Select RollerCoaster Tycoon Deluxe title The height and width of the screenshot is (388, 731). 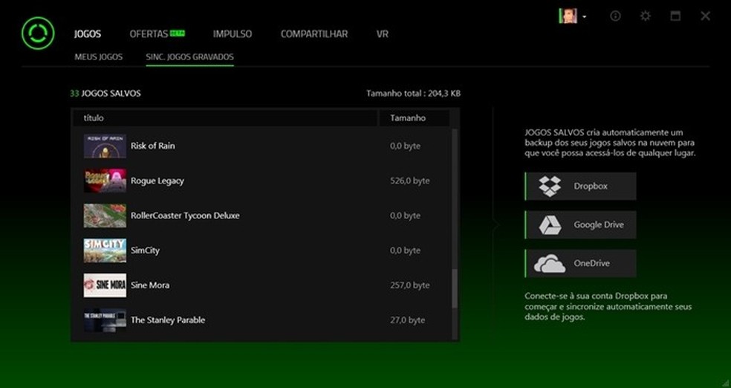click(x=185, y=216)
